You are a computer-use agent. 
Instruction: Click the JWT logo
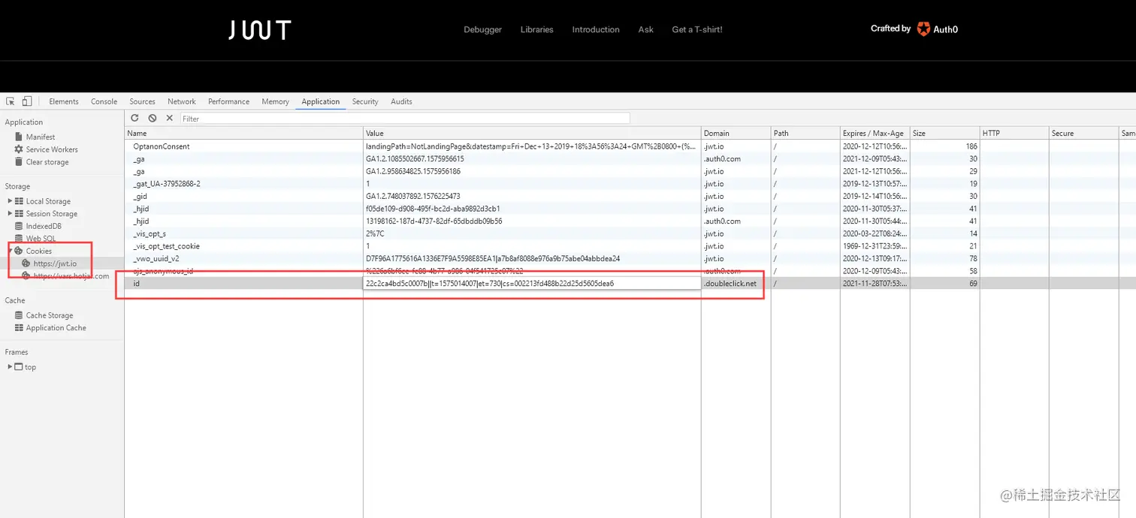(260, 30)
